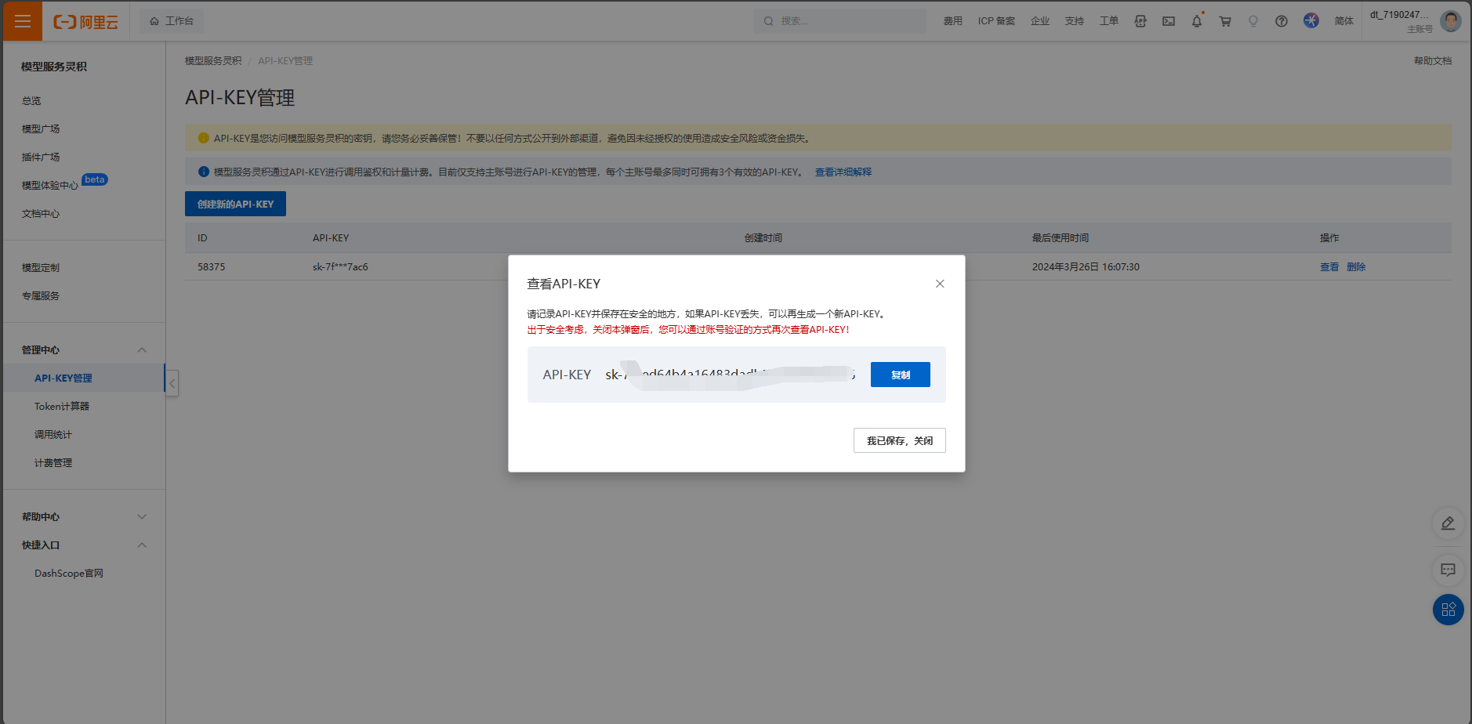Open the feedback chat bubble icon
Image resolution: width=1472 pixels, height=724 pixels.
click(1448, 570)
